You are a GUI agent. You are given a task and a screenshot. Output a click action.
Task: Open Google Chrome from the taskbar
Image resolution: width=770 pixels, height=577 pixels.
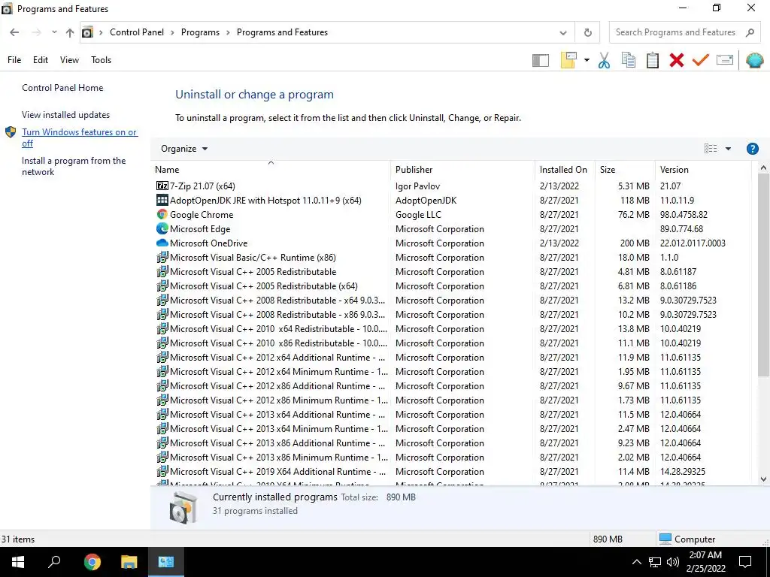click(92, 562)
